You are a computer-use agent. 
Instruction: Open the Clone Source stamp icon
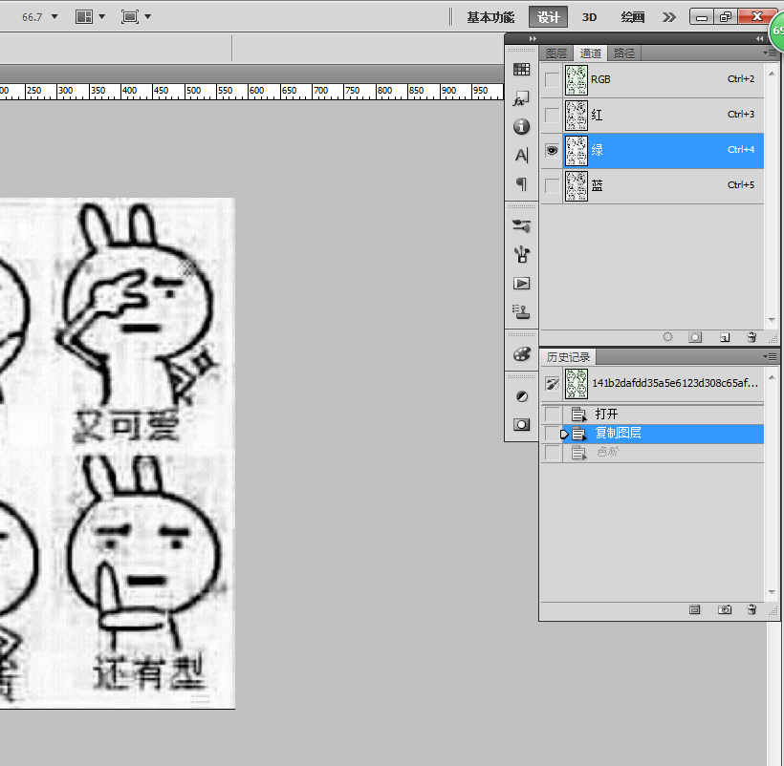(x=521, y=312)
